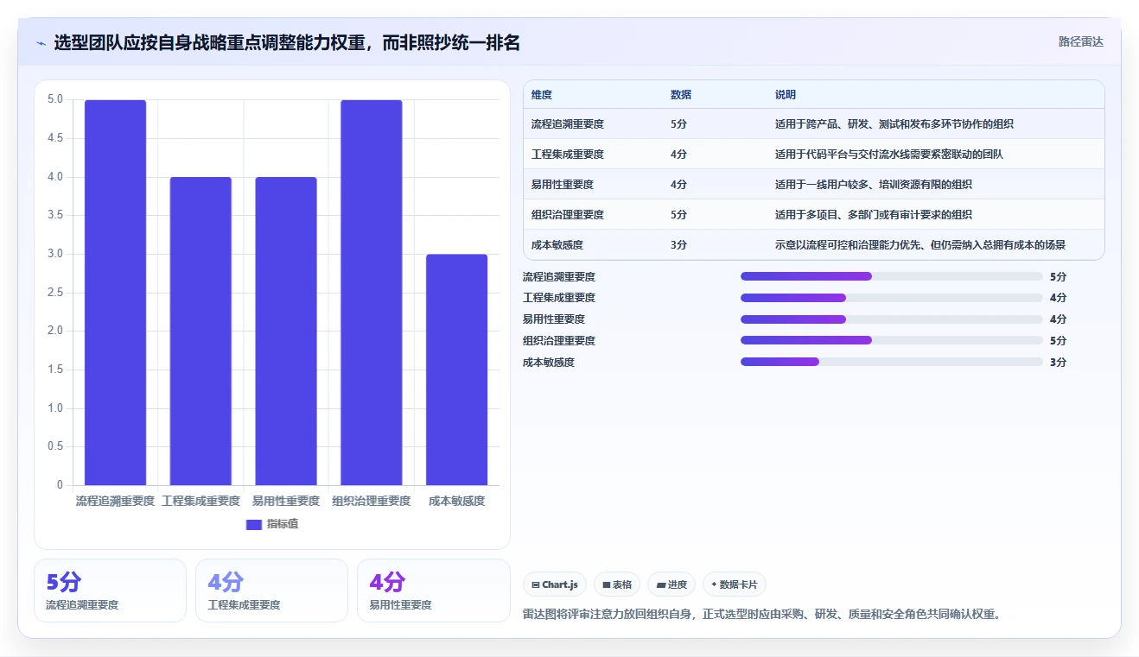Click the 成本敏感度 progress bar
Viewport: 1139px width, 657px height.
892,362
